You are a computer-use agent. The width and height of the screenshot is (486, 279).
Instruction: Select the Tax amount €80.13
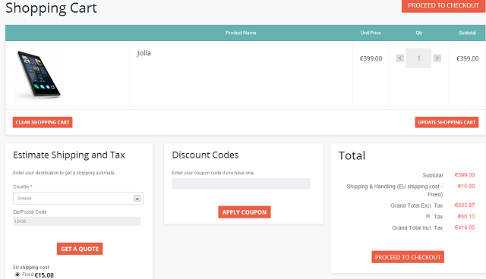[466, 216]
